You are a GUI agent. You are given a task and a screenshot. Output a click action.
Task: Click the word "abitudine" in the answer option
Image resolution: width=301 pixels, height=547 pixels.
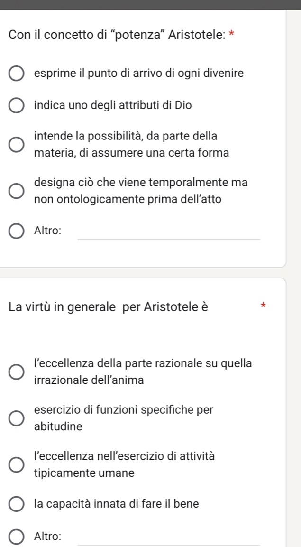click(58, 426)
